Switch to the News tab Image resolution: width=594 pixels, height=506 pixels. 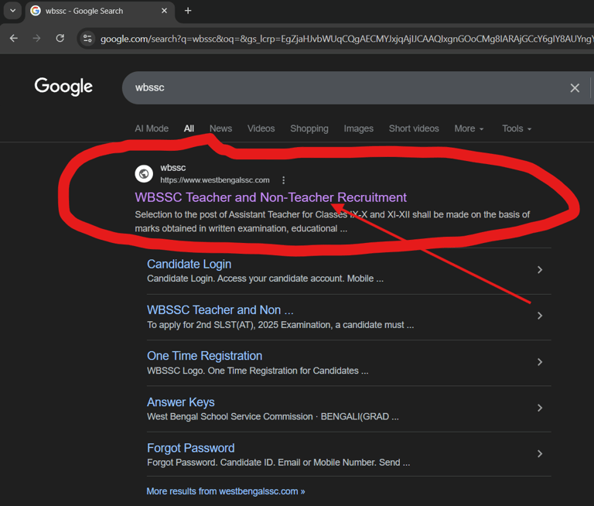point(221,128)
